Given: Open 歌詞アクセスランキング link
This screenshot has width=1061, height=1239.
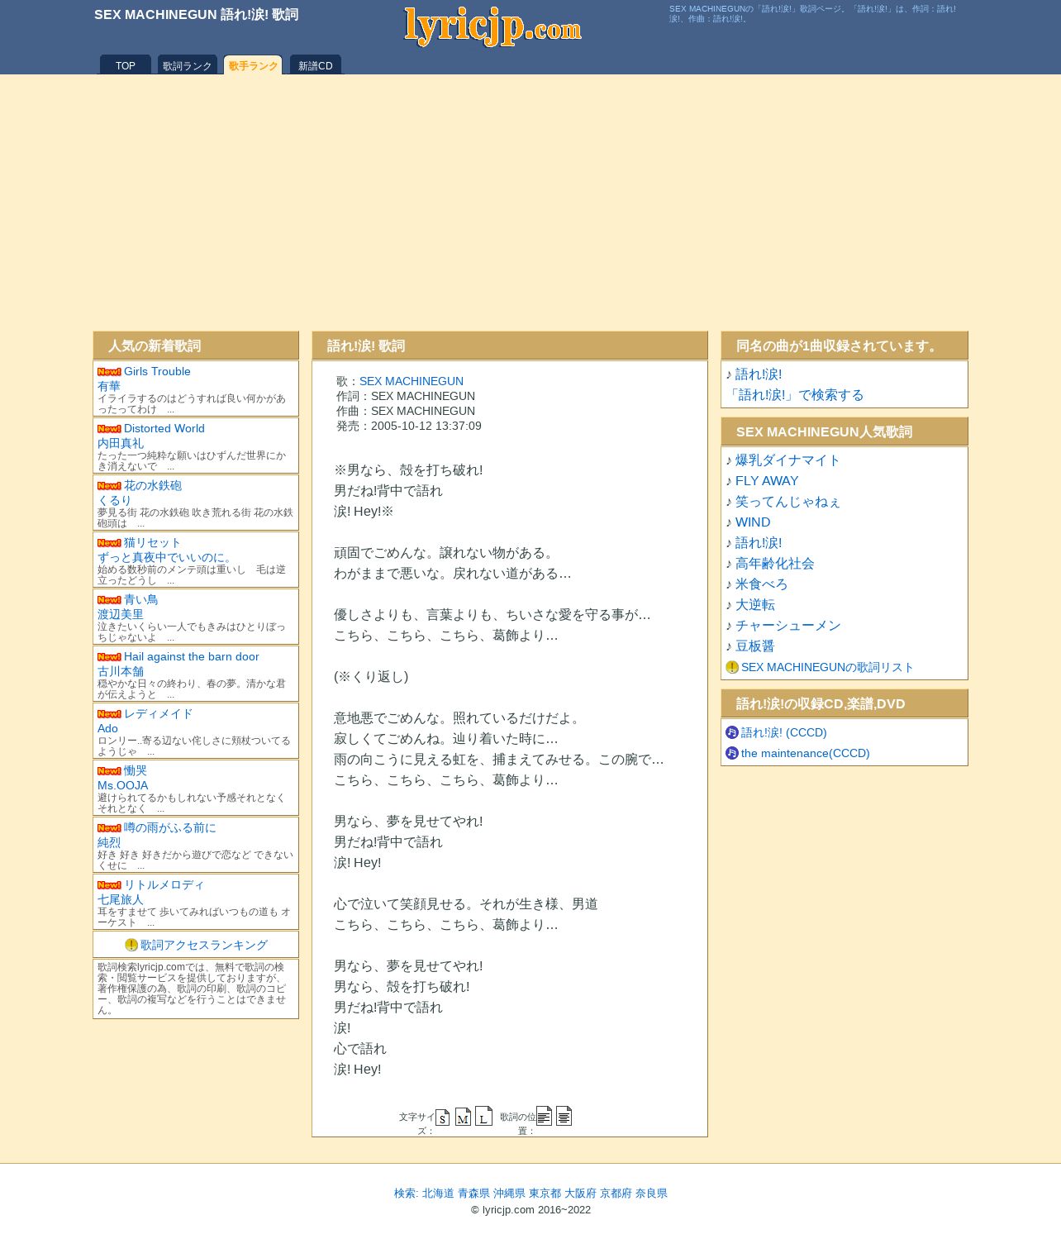Looking at the screenshot, I should pos(204,945).
